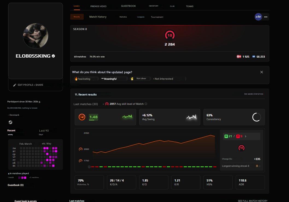
Task: Click the orange rating icon beside 1.48
Action: (x=82, y=117)
